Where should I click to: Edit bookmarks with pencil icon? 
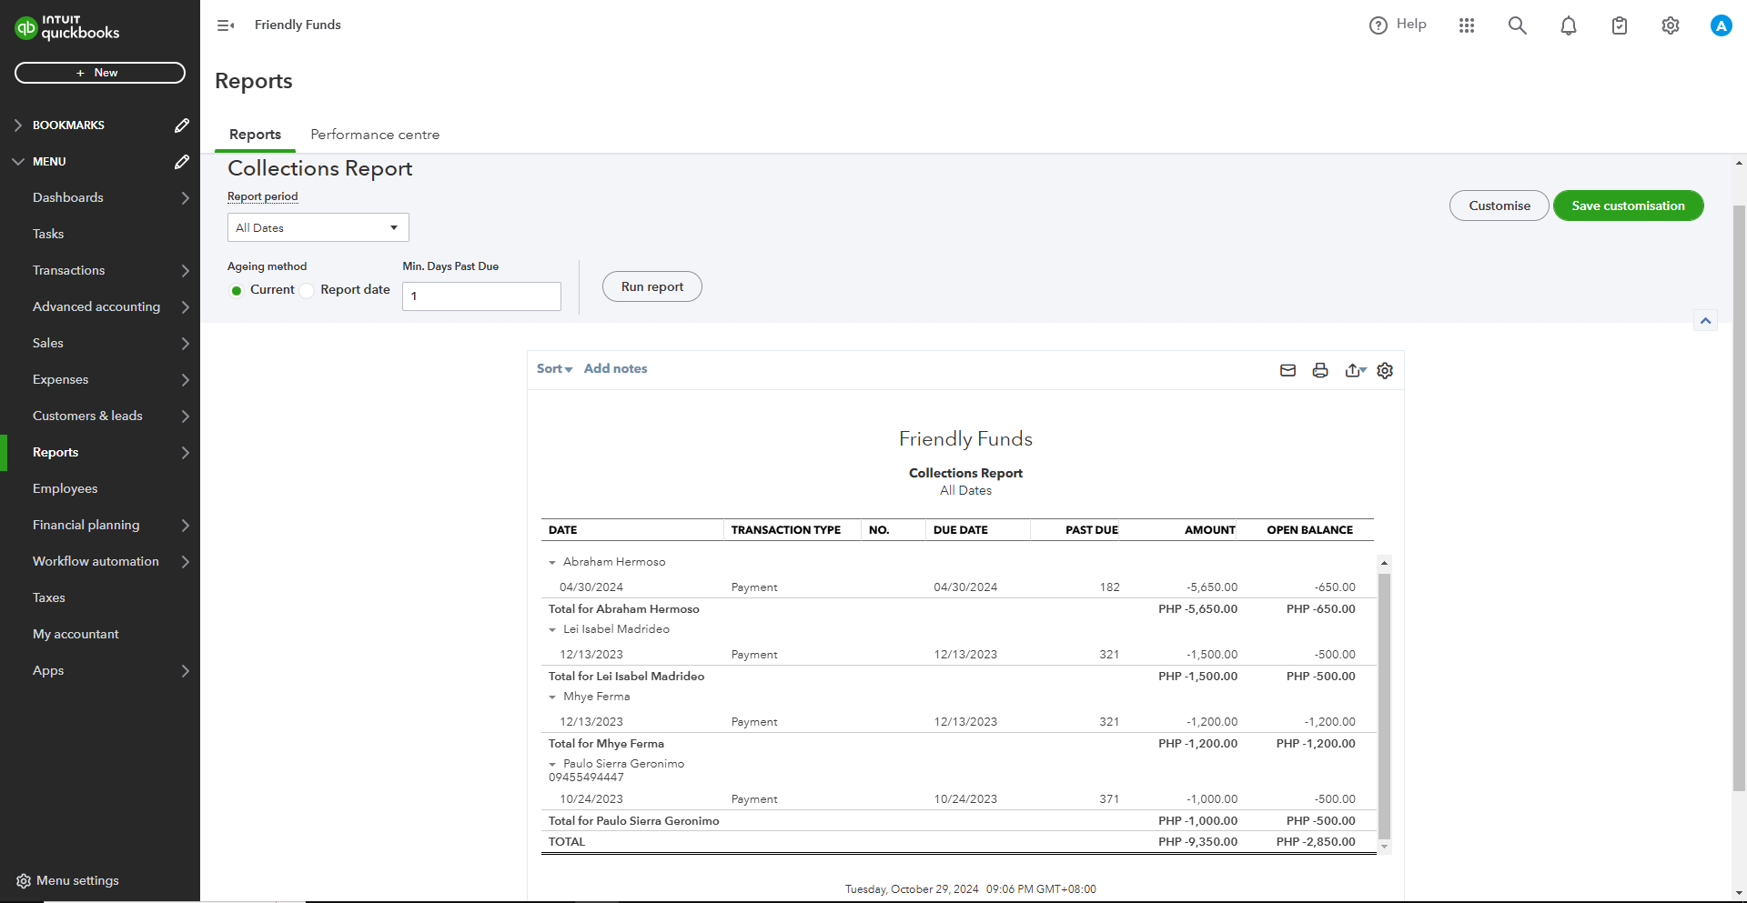[x=182, y=125]
